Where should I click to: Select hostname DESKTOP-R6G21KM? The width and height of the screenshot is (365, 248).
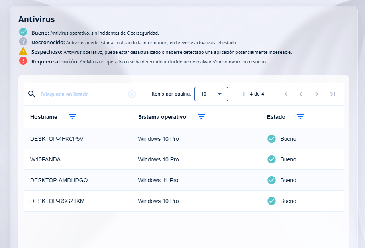point(57,201)
